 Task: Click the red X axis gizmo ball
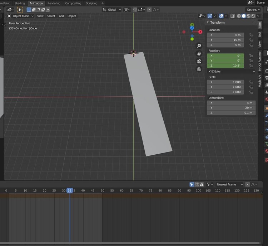pyautogui.click(x=200, y=32)
